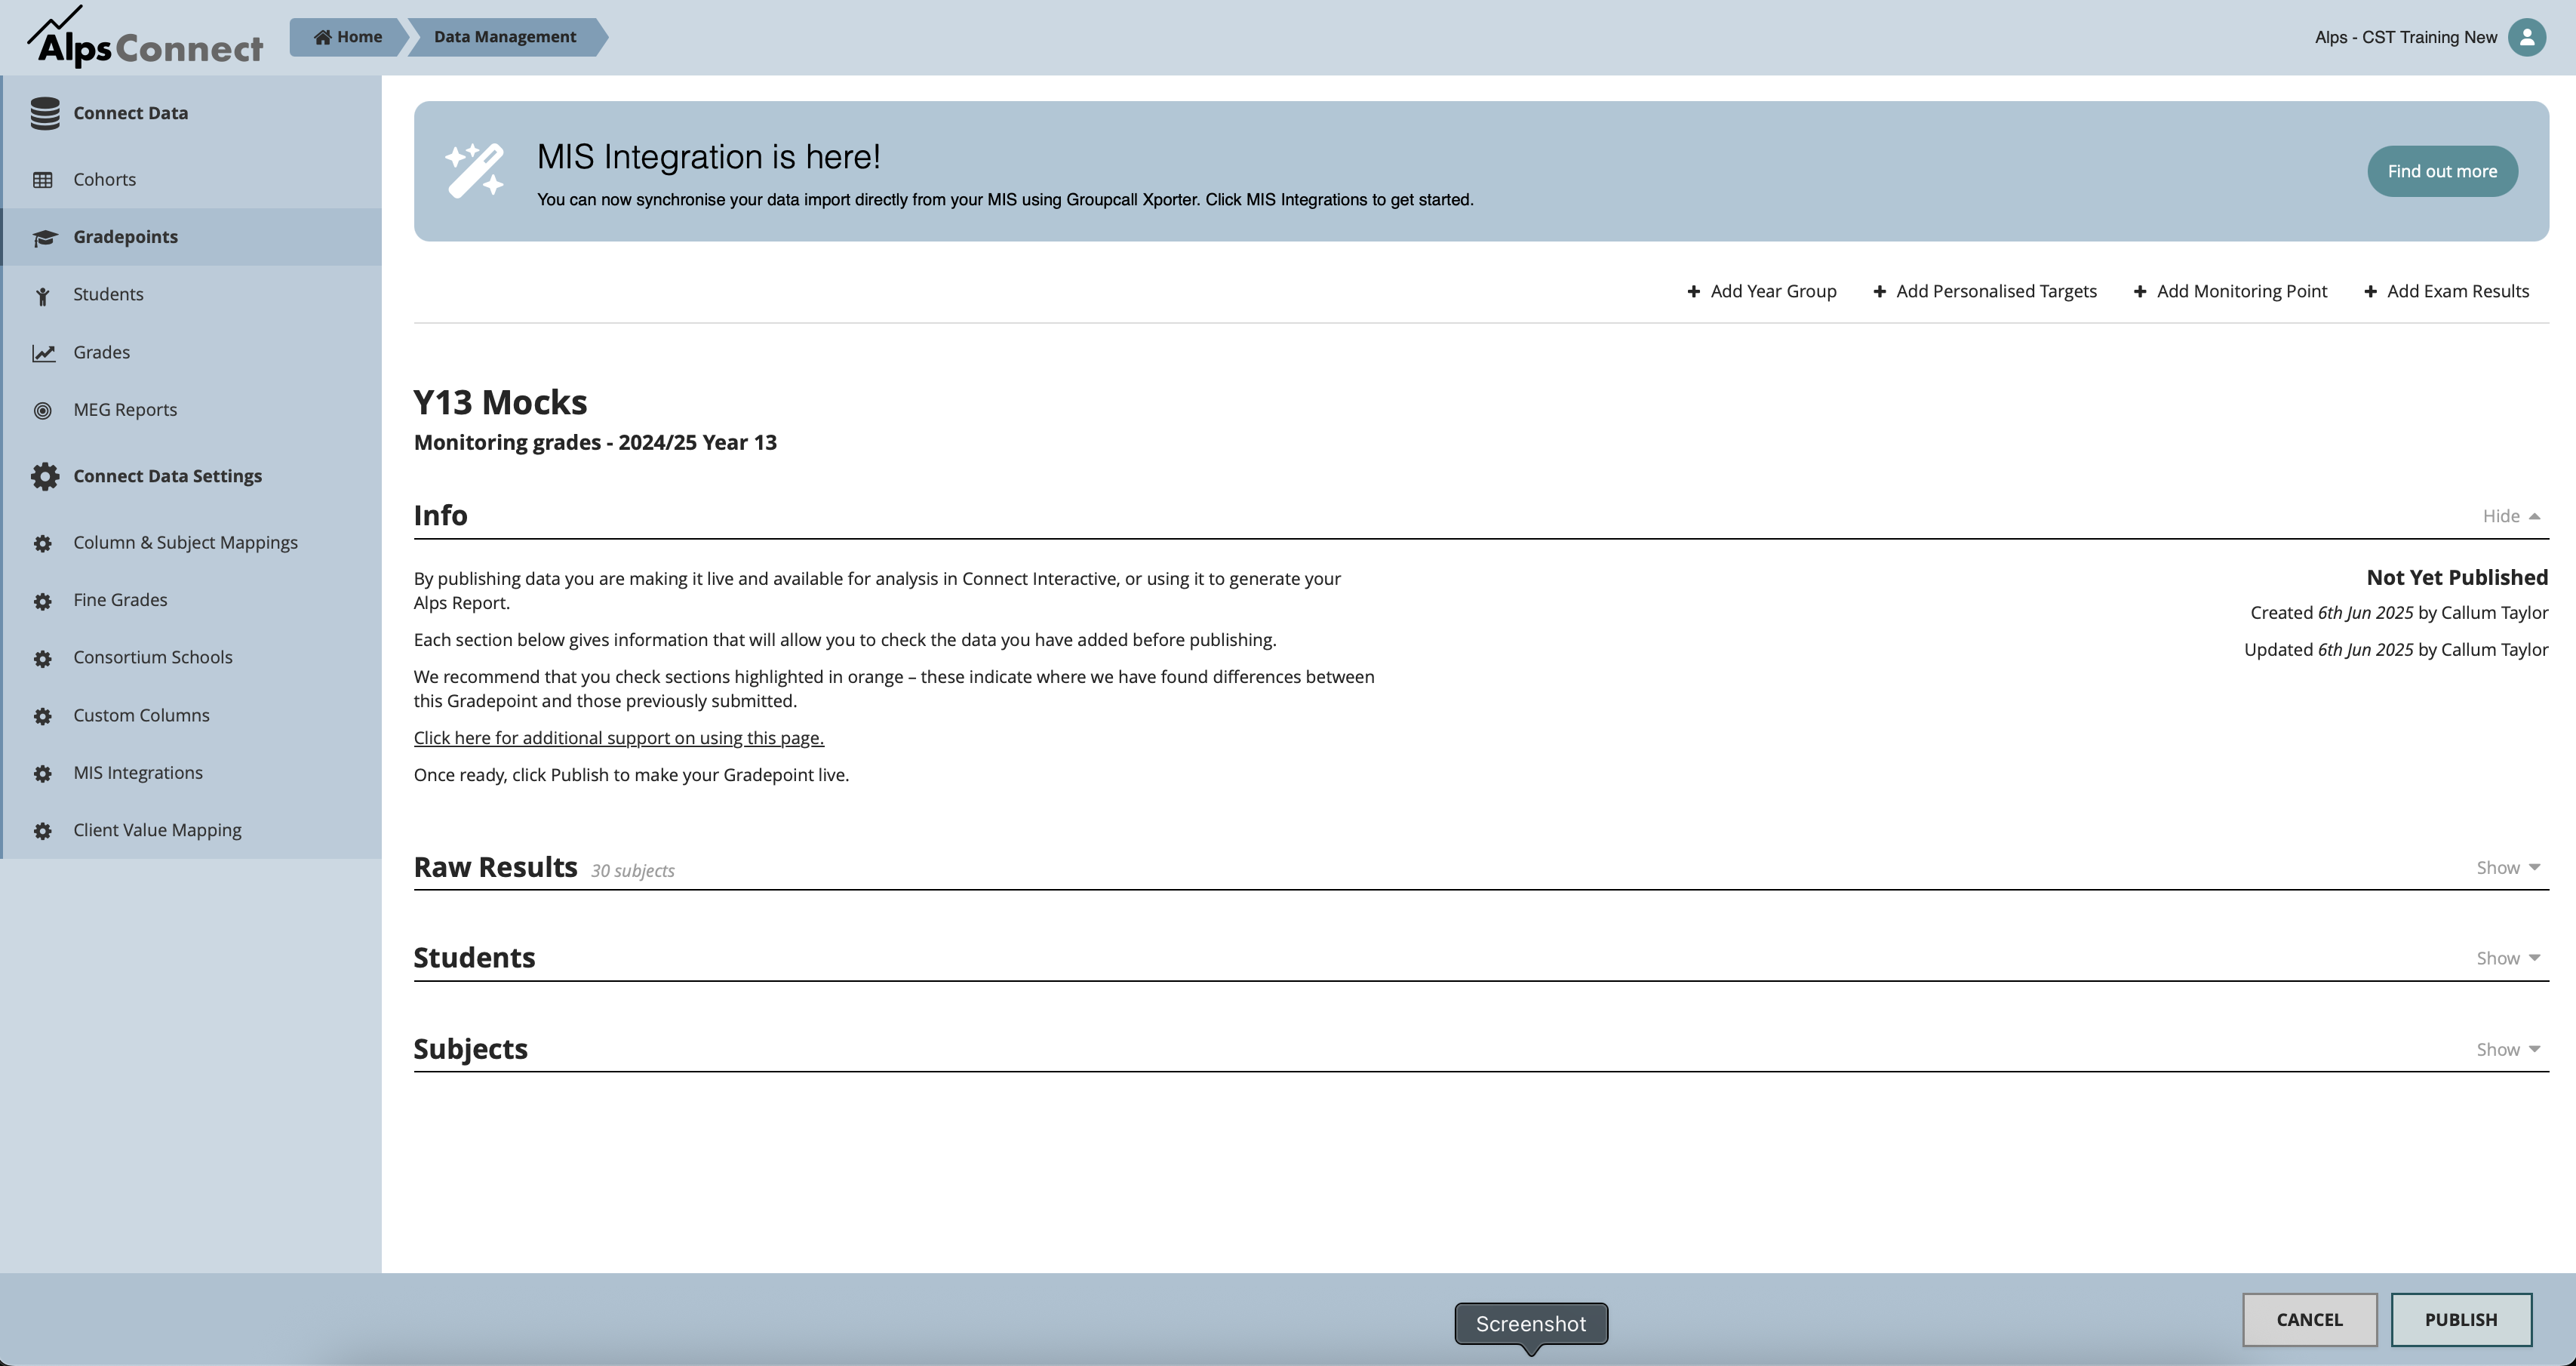Click the 30 subjects count
2576x1366 pixels.
point(633,871)
